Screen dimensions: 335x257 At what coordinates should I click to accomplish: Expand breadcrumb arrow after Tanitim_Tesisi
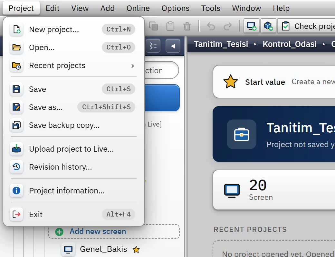coord(255,44)
